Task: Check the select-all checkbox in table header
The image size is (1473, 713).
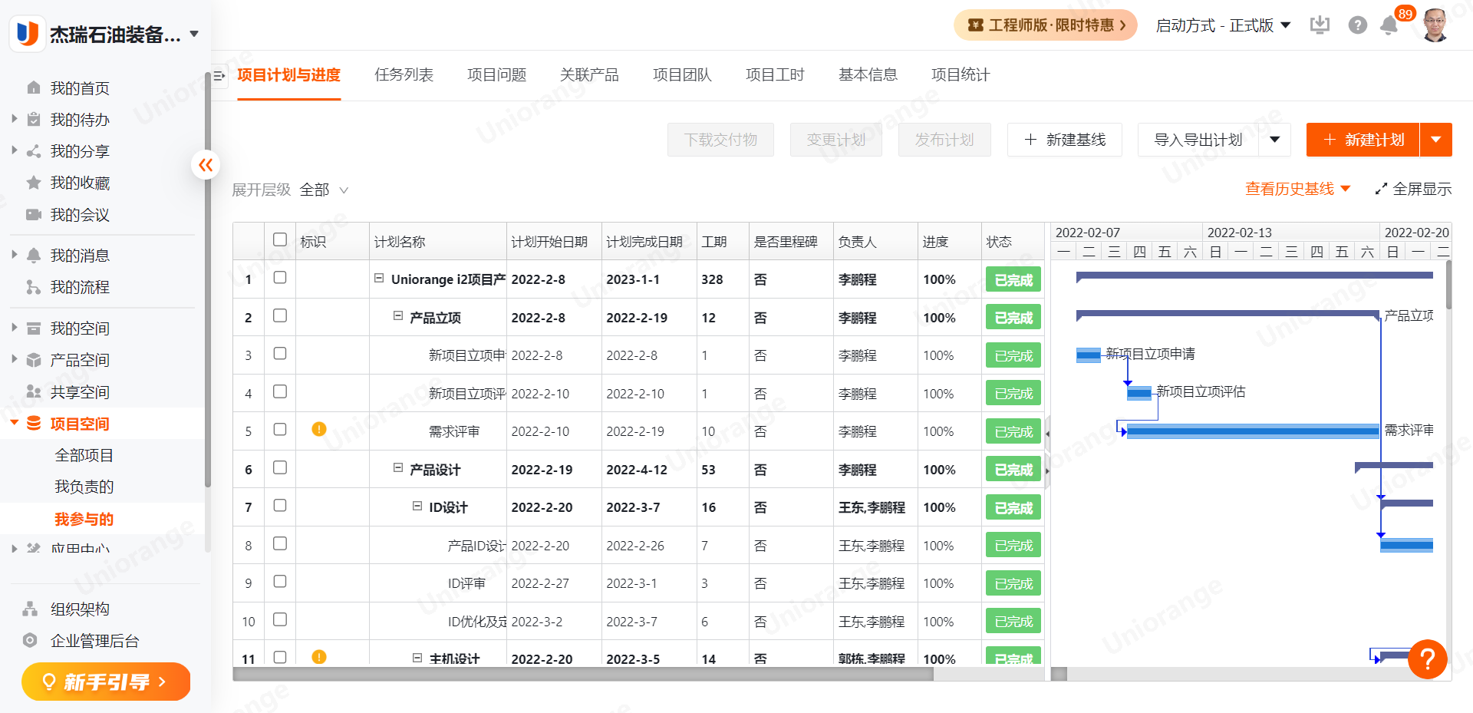Action: [x=280, y=239]
